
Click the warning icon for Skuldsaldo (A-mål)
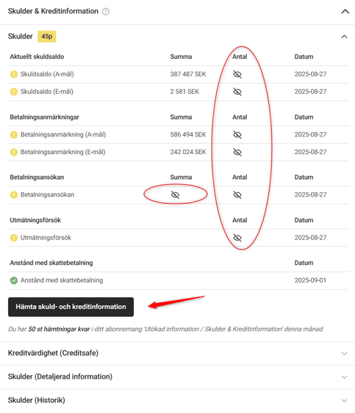(x=14, y=74)
